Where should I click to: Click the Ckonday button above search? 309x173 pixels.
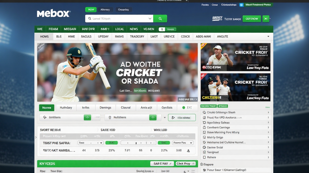tap(123, 10)
